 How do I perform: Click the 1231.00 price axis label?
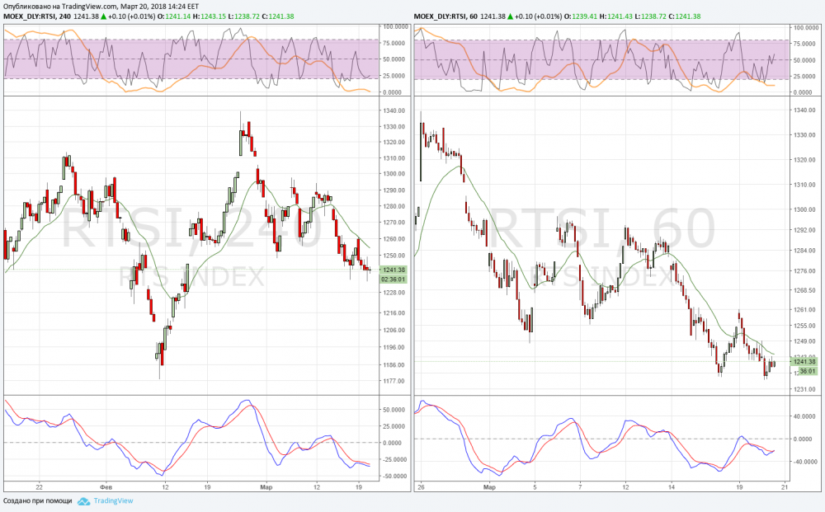805,389
